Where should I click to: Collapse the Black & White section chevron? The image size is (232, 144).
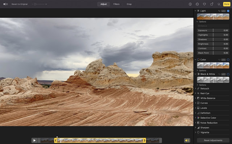pyautogui.click(x=195, y=74)
